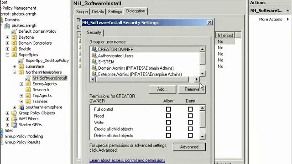292x164 pixels.
Task: Check Allow for Delete all child objects
Action: tap(168, 135)
